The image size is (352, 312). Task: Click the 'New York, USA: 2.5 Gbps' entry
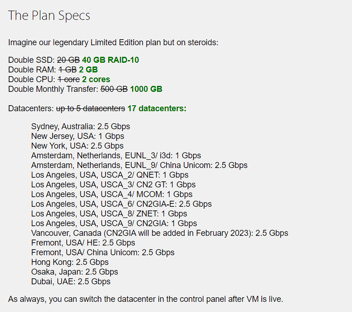tap(77, 146)
